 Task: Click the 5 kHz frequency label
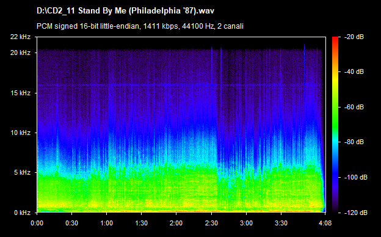[x=22, y=173]
